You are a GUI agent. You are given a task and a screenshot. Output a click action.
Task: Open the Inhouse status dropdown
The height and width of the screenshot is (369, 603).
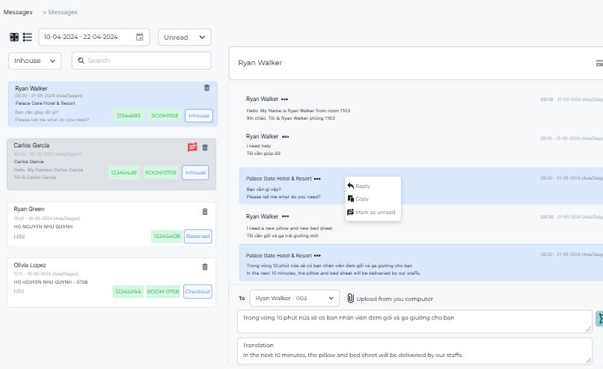(35, 61)
